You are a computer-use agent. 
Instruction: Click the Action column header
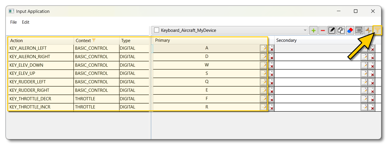41,41
